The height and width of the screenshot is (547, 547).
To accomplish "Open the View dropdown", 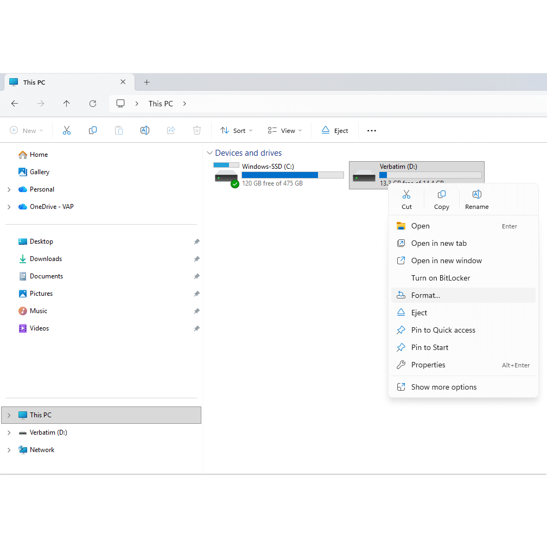I will (x=285, y=130).
